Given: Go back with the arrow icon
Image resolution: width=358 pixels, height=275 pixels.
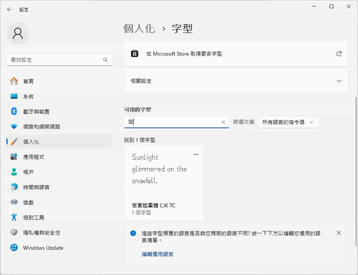Looking at the screenshot, I should point(9,9).
